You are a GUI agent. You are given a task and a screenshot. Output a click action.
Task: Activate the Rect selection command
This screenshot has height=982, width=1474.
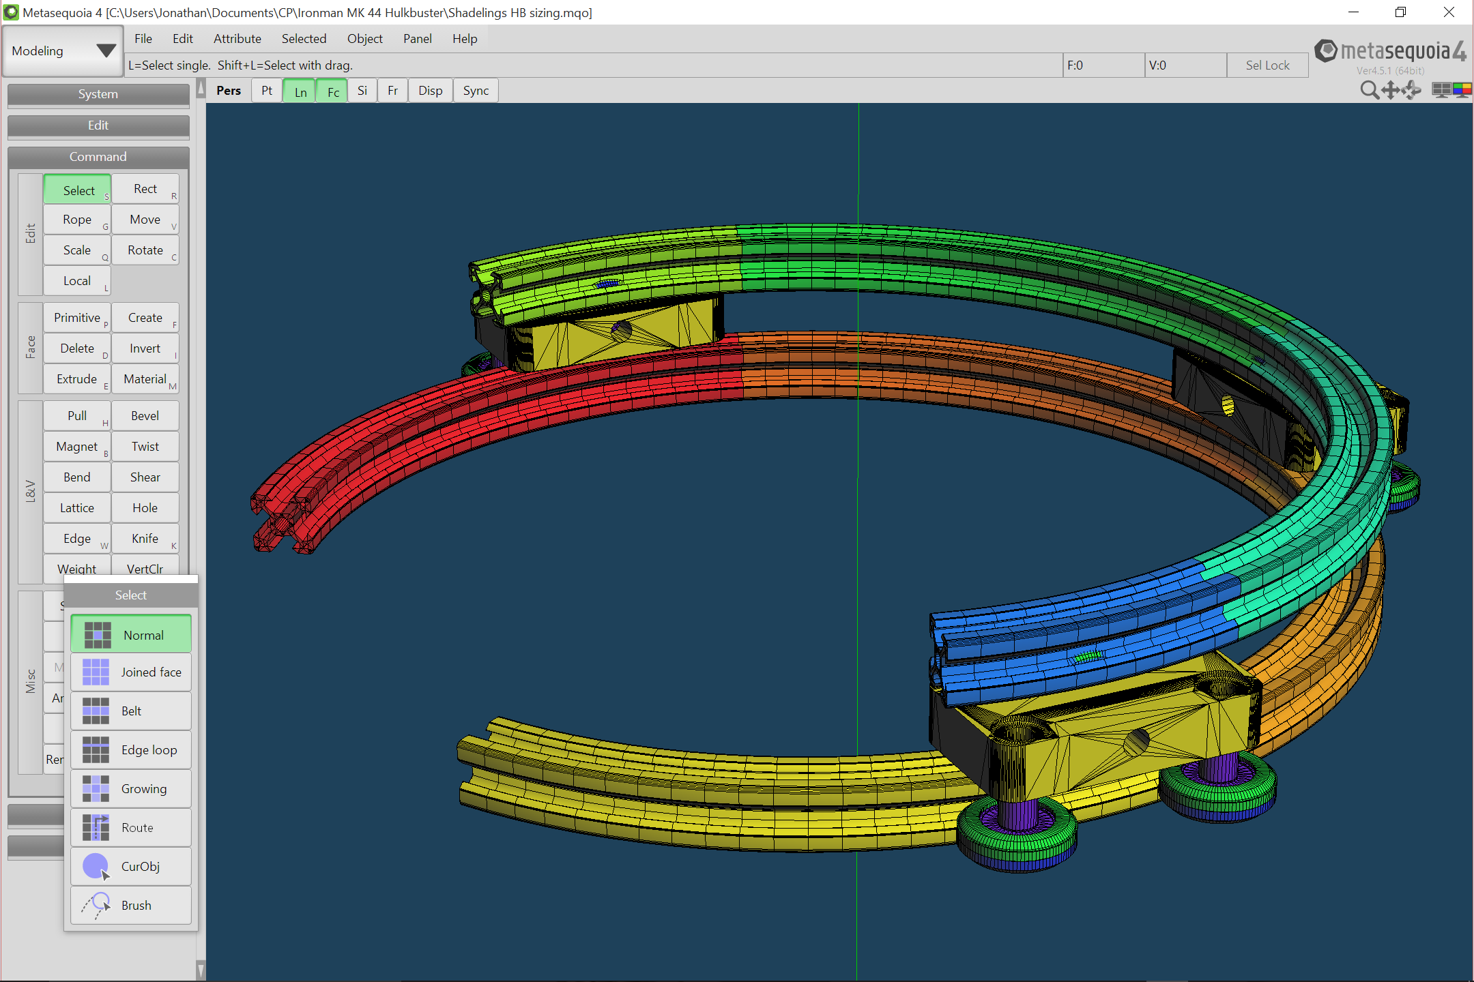(x=145, y=189)
